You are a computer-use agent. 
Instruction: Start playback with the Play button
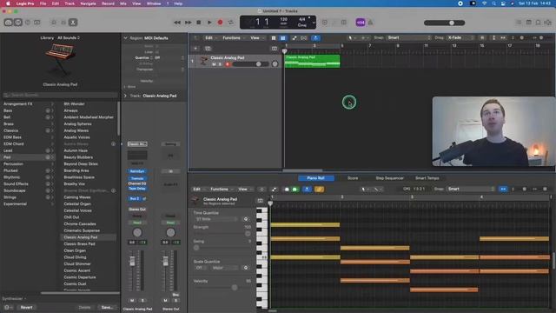(x=209, y=23)
